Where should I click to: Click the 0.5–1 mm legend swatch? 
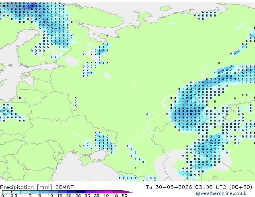[16, 192]
